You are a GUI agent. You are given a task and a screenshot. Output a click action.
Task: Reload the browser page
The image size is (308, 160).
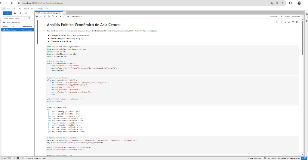pos(12,3)
